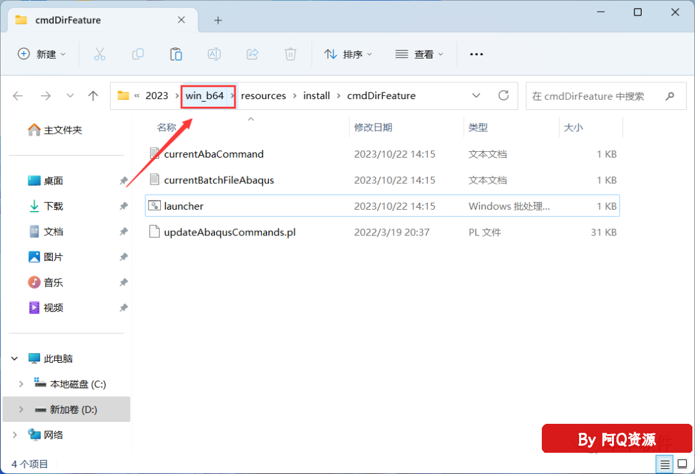Open a new tab with plus button
The height and width of the screenshot is (474, 695).
[218, 21]
